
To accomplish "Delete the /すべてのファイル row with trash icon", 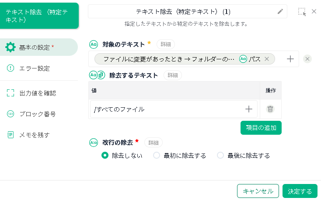I will click(270, 109).
